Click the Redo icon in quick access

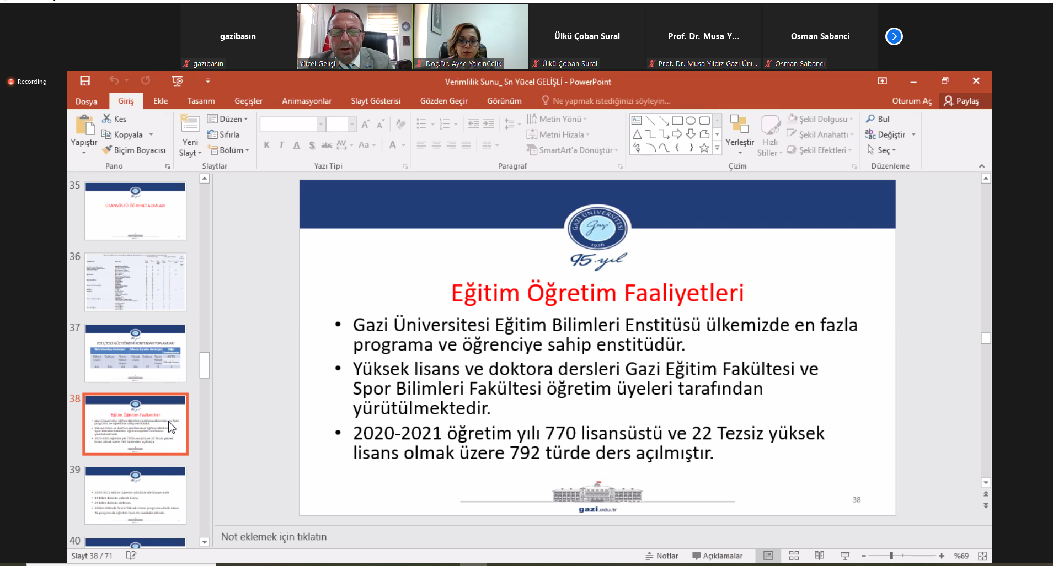pyautogui.click(x=146, y=80)
